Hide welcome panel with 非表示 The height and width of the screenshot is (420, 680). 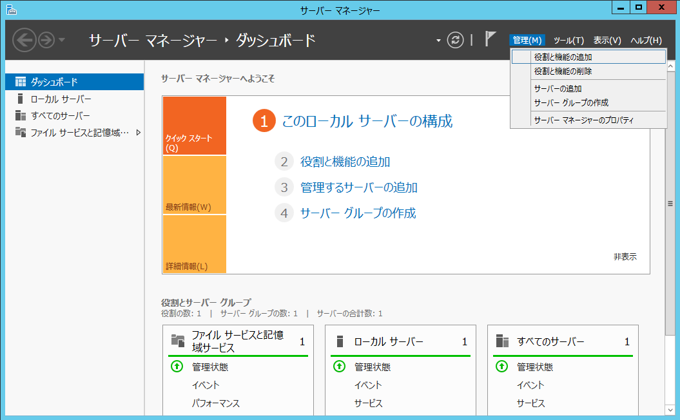(625, 256)
